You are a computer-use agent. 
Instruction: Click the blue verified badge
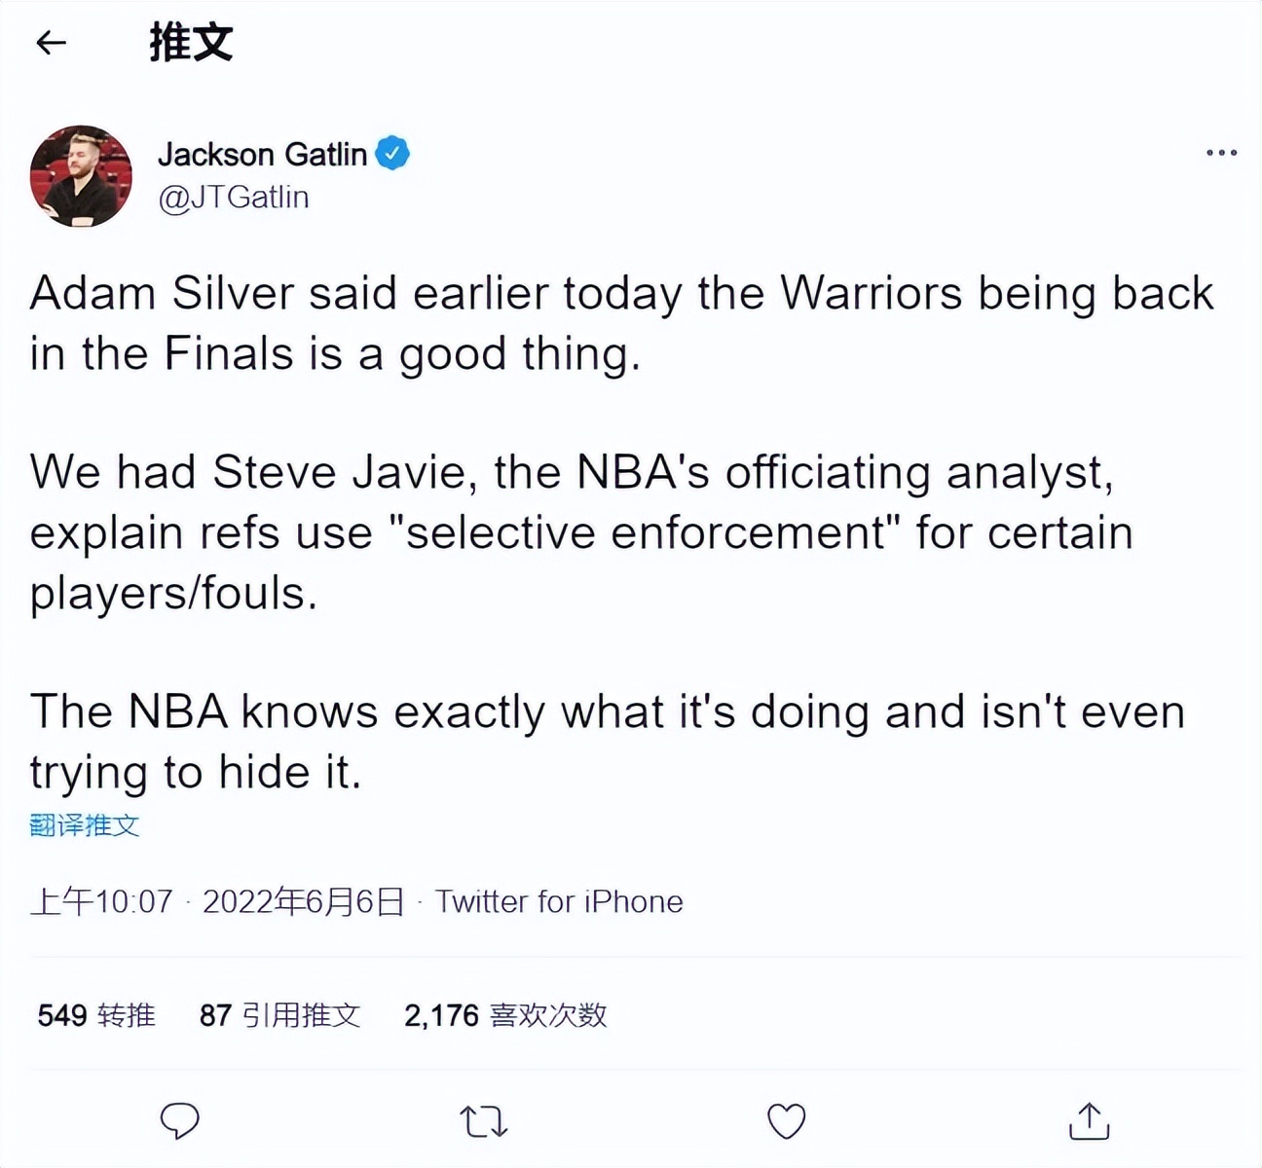[392, 153]
